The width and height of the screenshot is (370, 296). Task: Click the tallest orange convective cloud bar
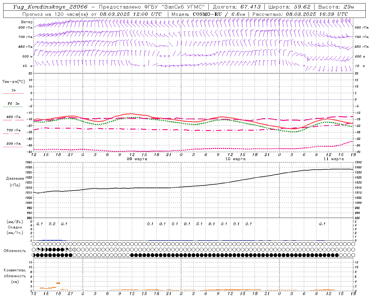[58, 283]
